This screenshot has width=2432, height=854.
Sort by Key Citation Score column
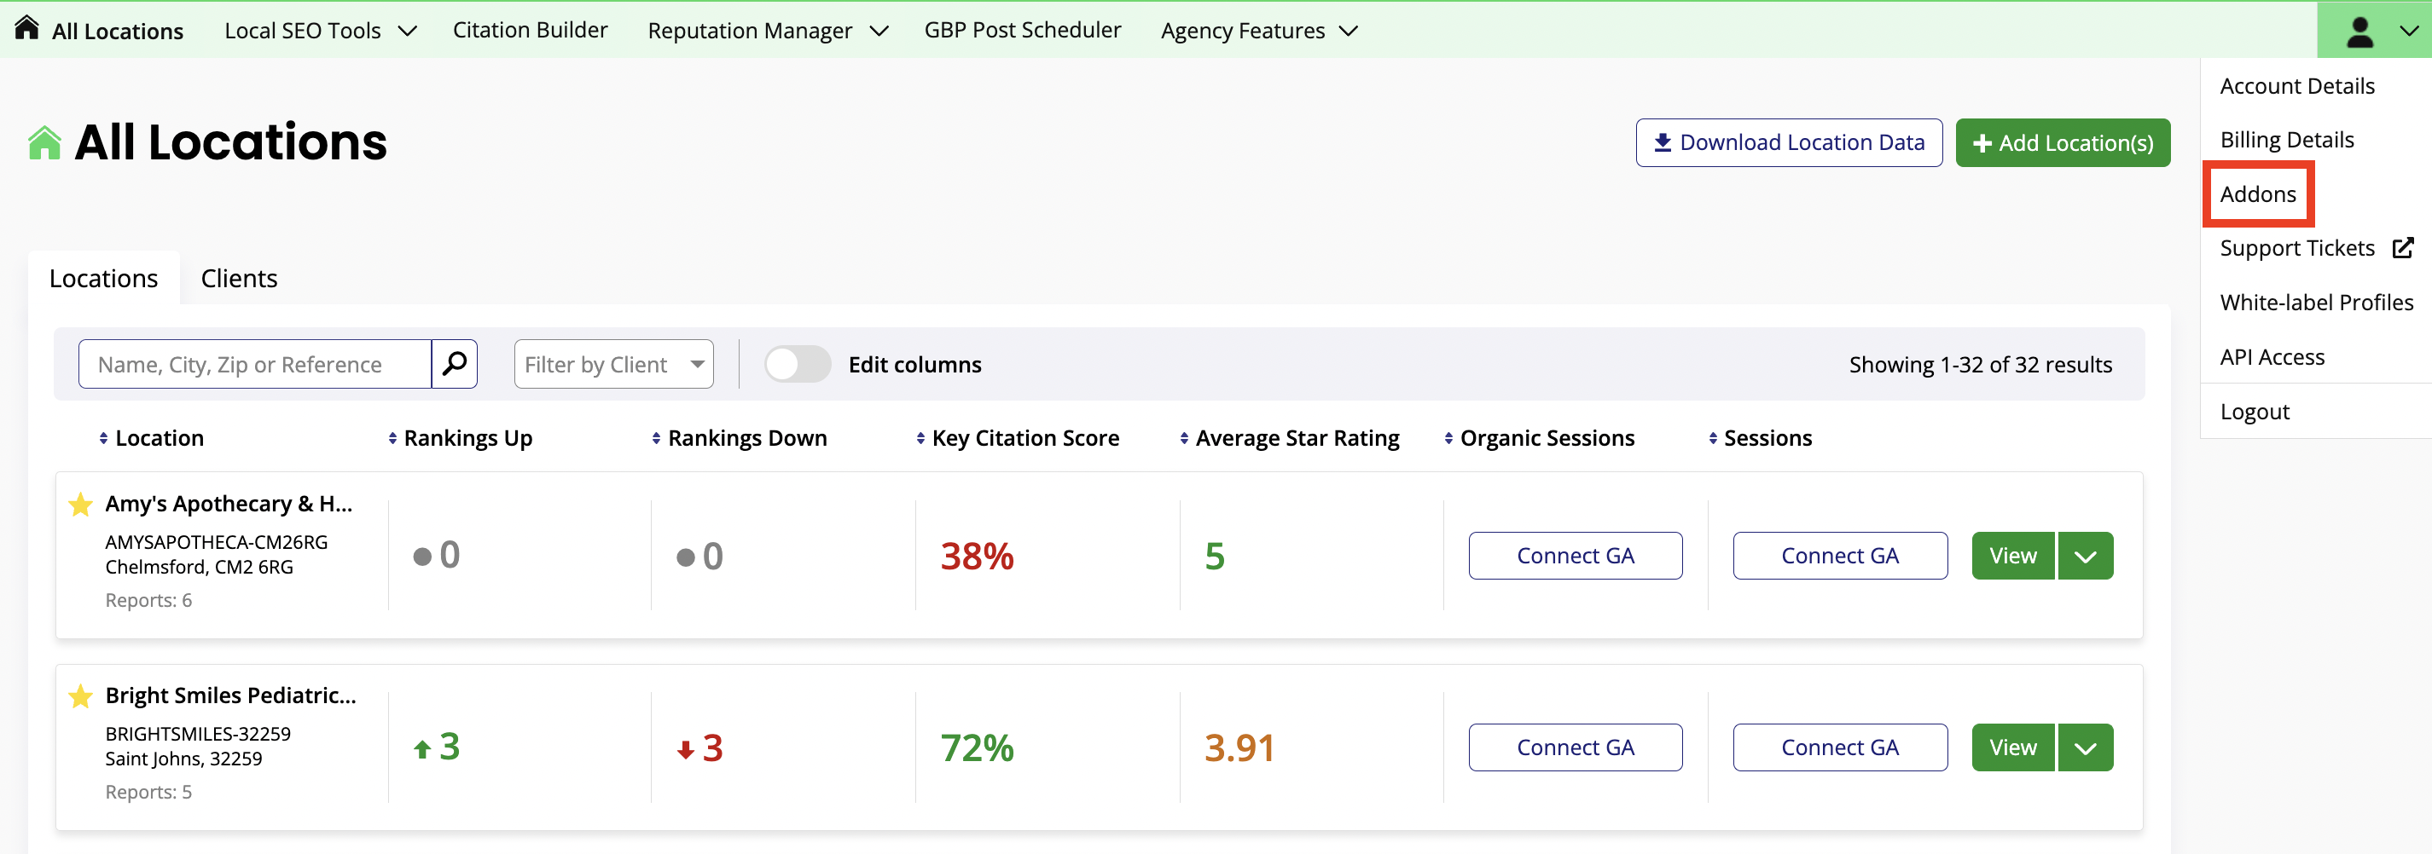[x=920, y=439]
